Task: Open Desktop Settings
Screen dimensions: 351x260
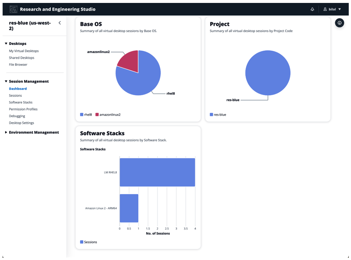Action: [21, 122]
